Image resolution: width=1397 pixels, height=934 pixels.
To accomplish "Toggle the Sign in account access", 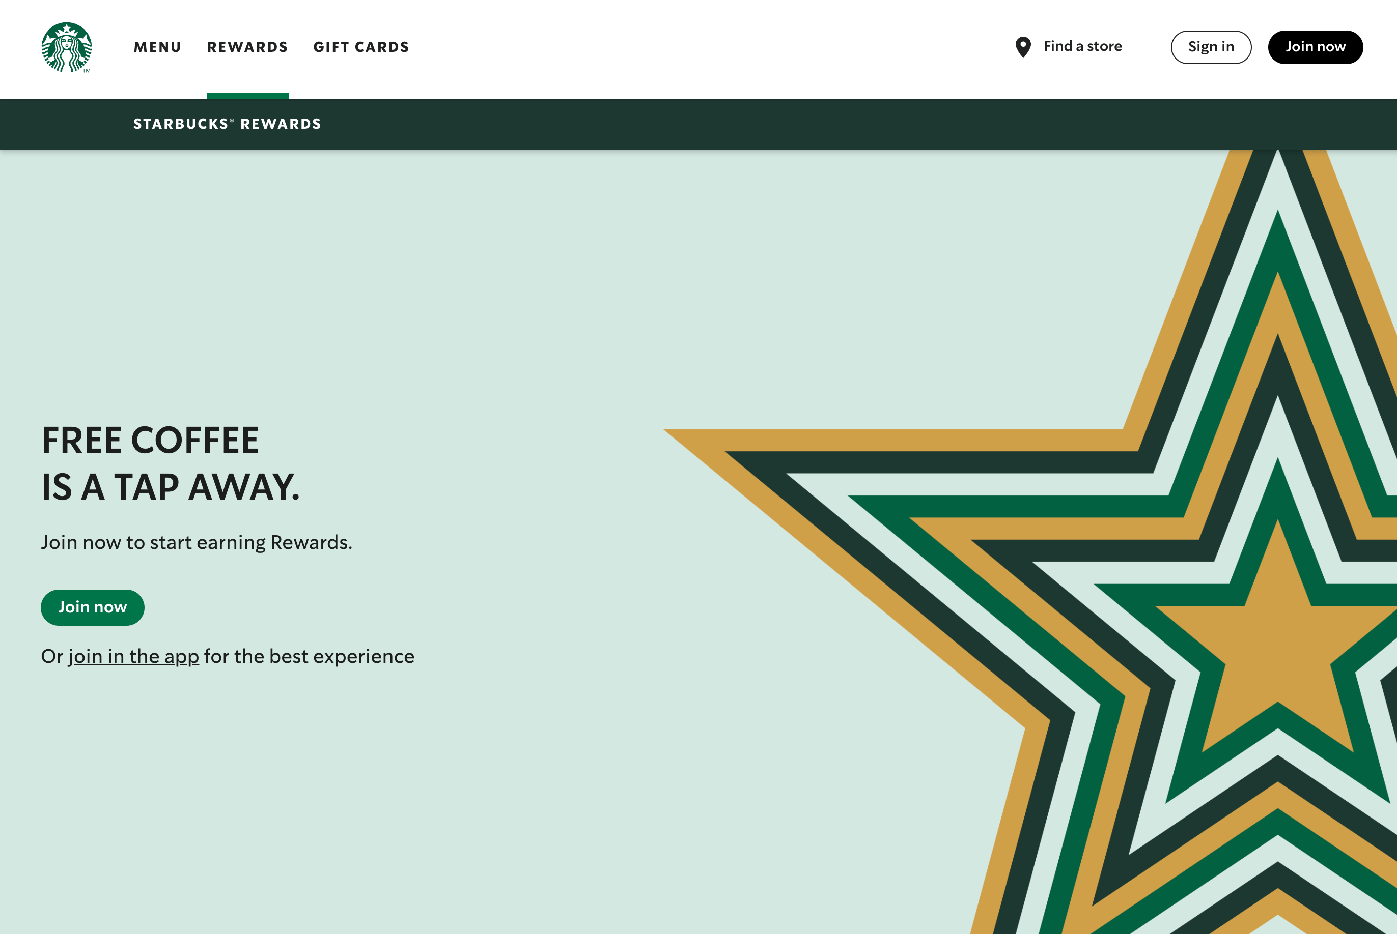I will point(1211,47).
